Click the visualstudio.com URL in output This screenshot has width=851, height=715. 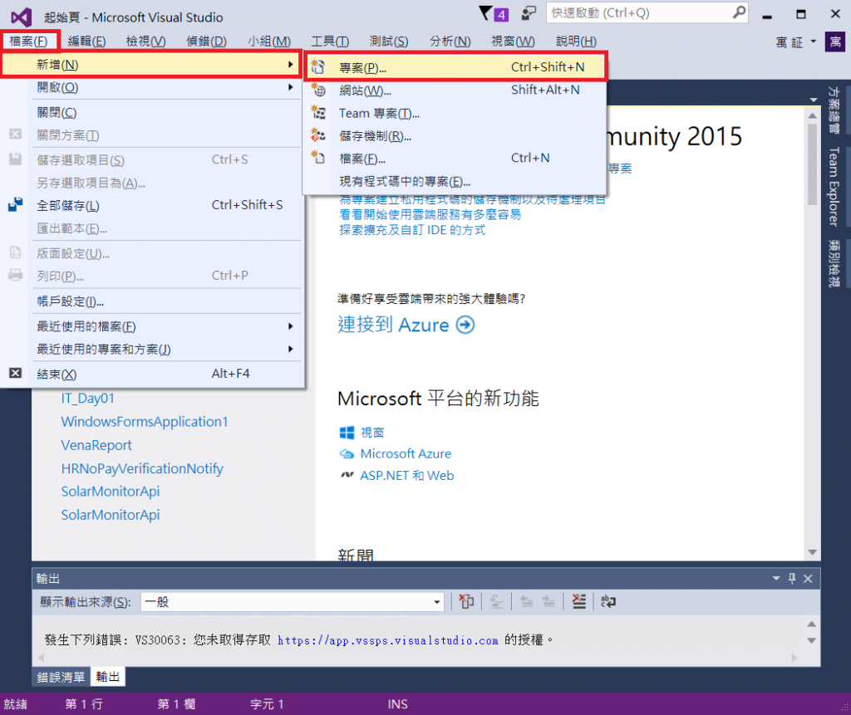[x=388, y=640]
